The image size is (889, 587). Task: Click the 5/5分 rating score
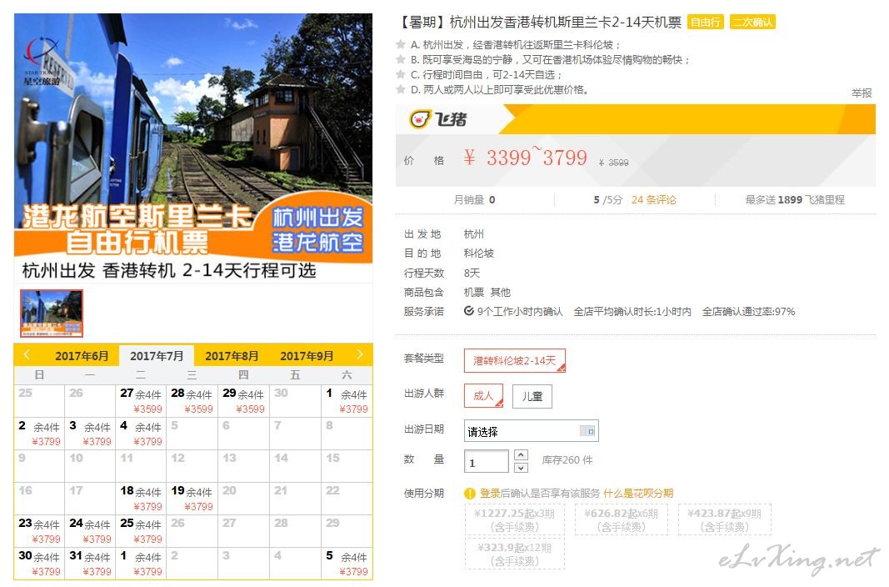coord(607,199)
